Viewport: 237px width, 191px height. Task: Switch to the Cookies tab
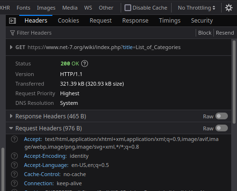pyautogui.click(x=68, y=21)
